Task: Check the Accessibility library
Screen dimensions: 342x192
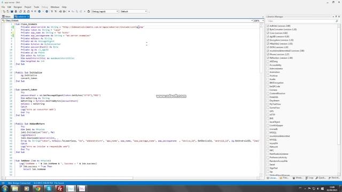Action: pyautogui.click(x=268, y=65)
